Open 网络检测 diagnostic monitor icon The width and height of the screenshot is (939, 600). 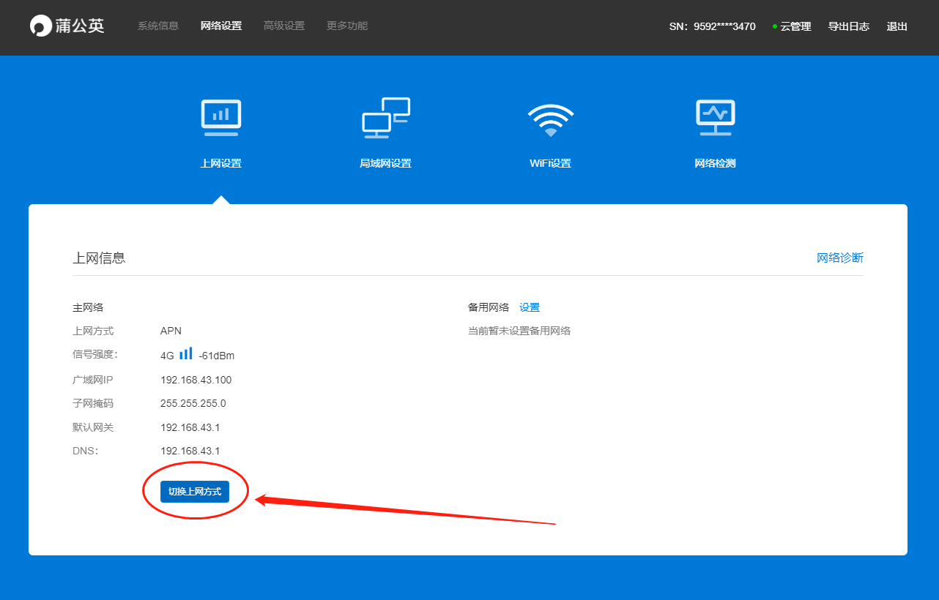(715, 118)
